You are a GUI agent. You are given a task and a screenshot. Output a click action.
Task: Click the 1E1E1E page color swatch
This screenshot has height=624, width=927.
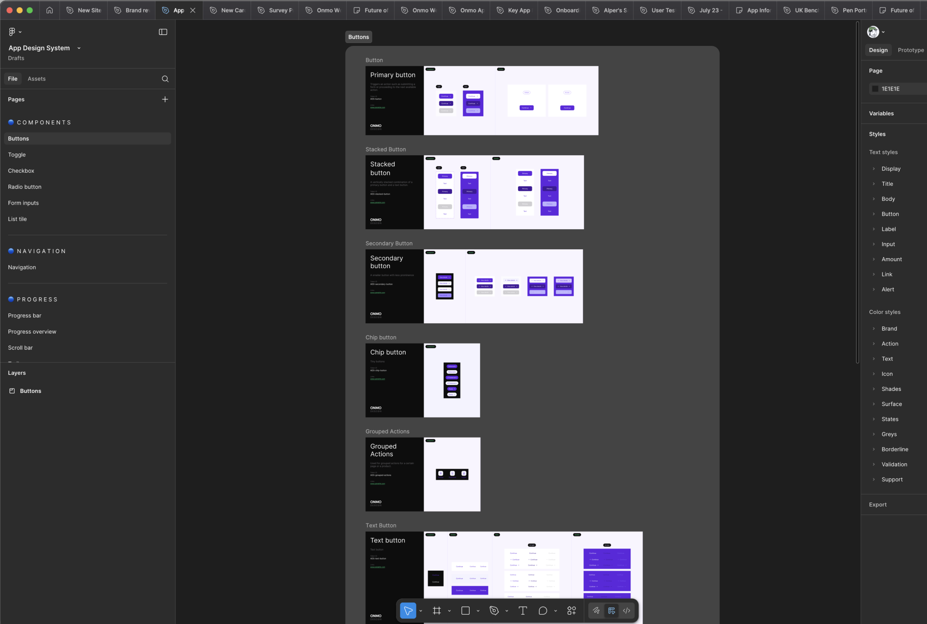pyautogui.click(x=875, y=88)
